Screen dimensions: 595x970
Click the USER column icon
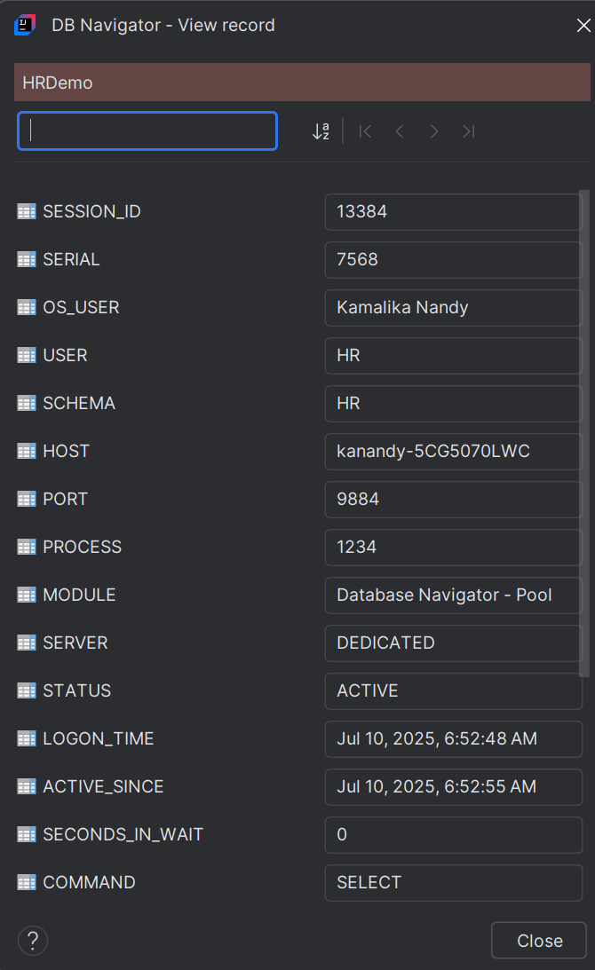coord(27,355)
